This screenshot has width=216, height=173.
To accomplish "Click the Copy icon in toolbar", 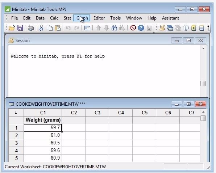I will pos(50,28).
